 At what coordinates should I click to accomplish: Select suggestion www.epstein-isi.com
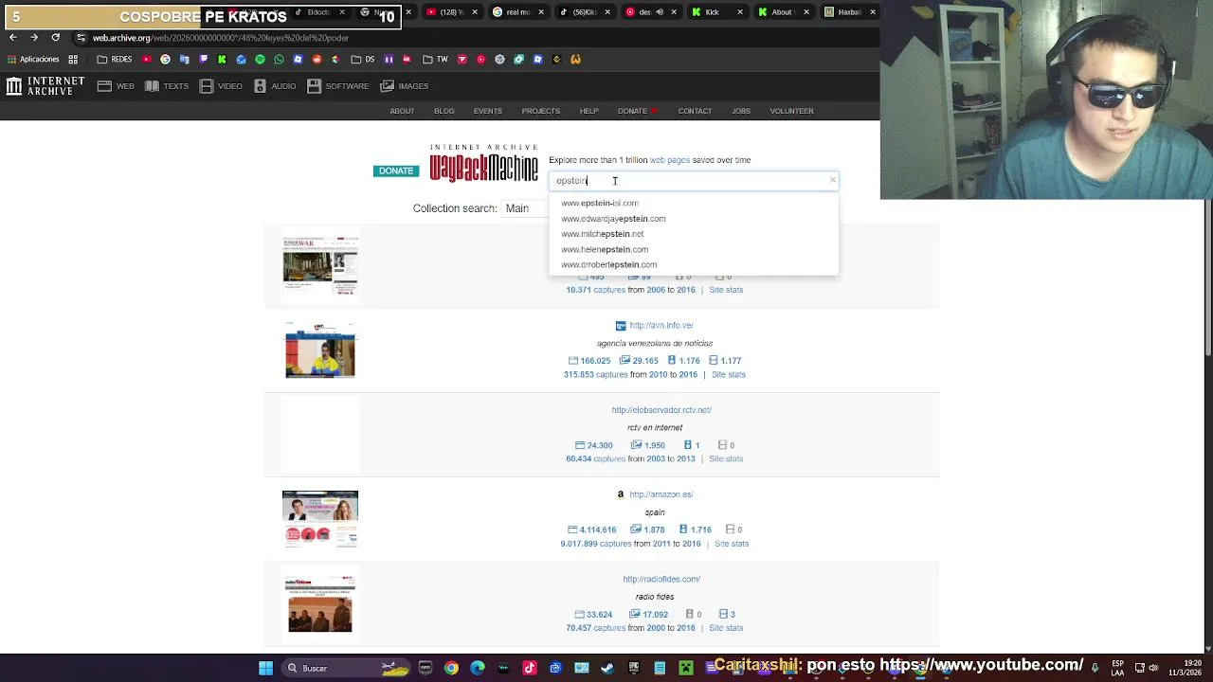[x=600, y=203]
